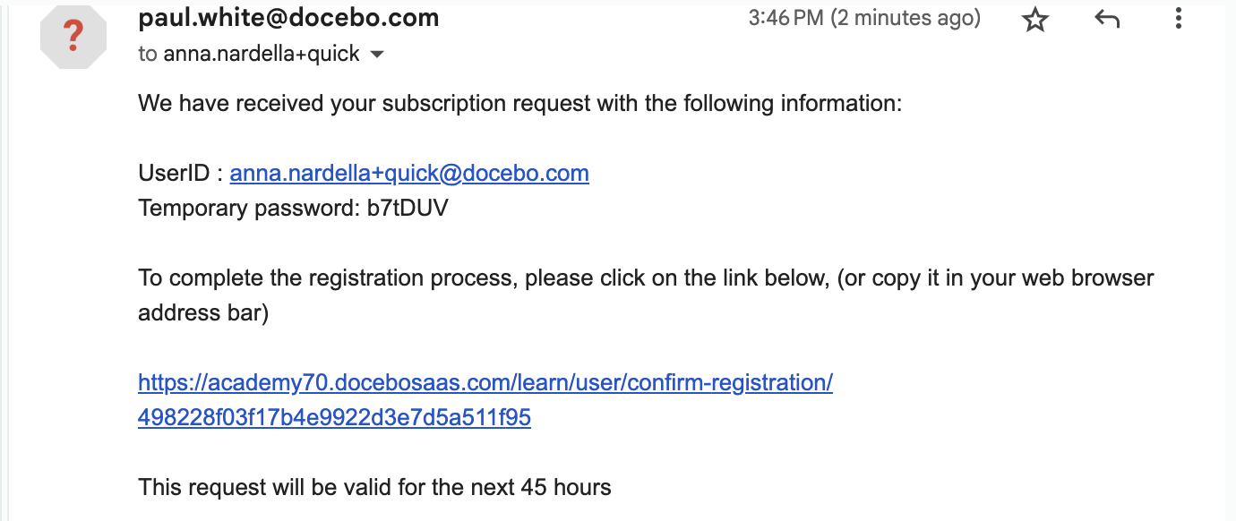Open the three-dot more options menu
The image size is (1236, 521).
pos(1180,19)
